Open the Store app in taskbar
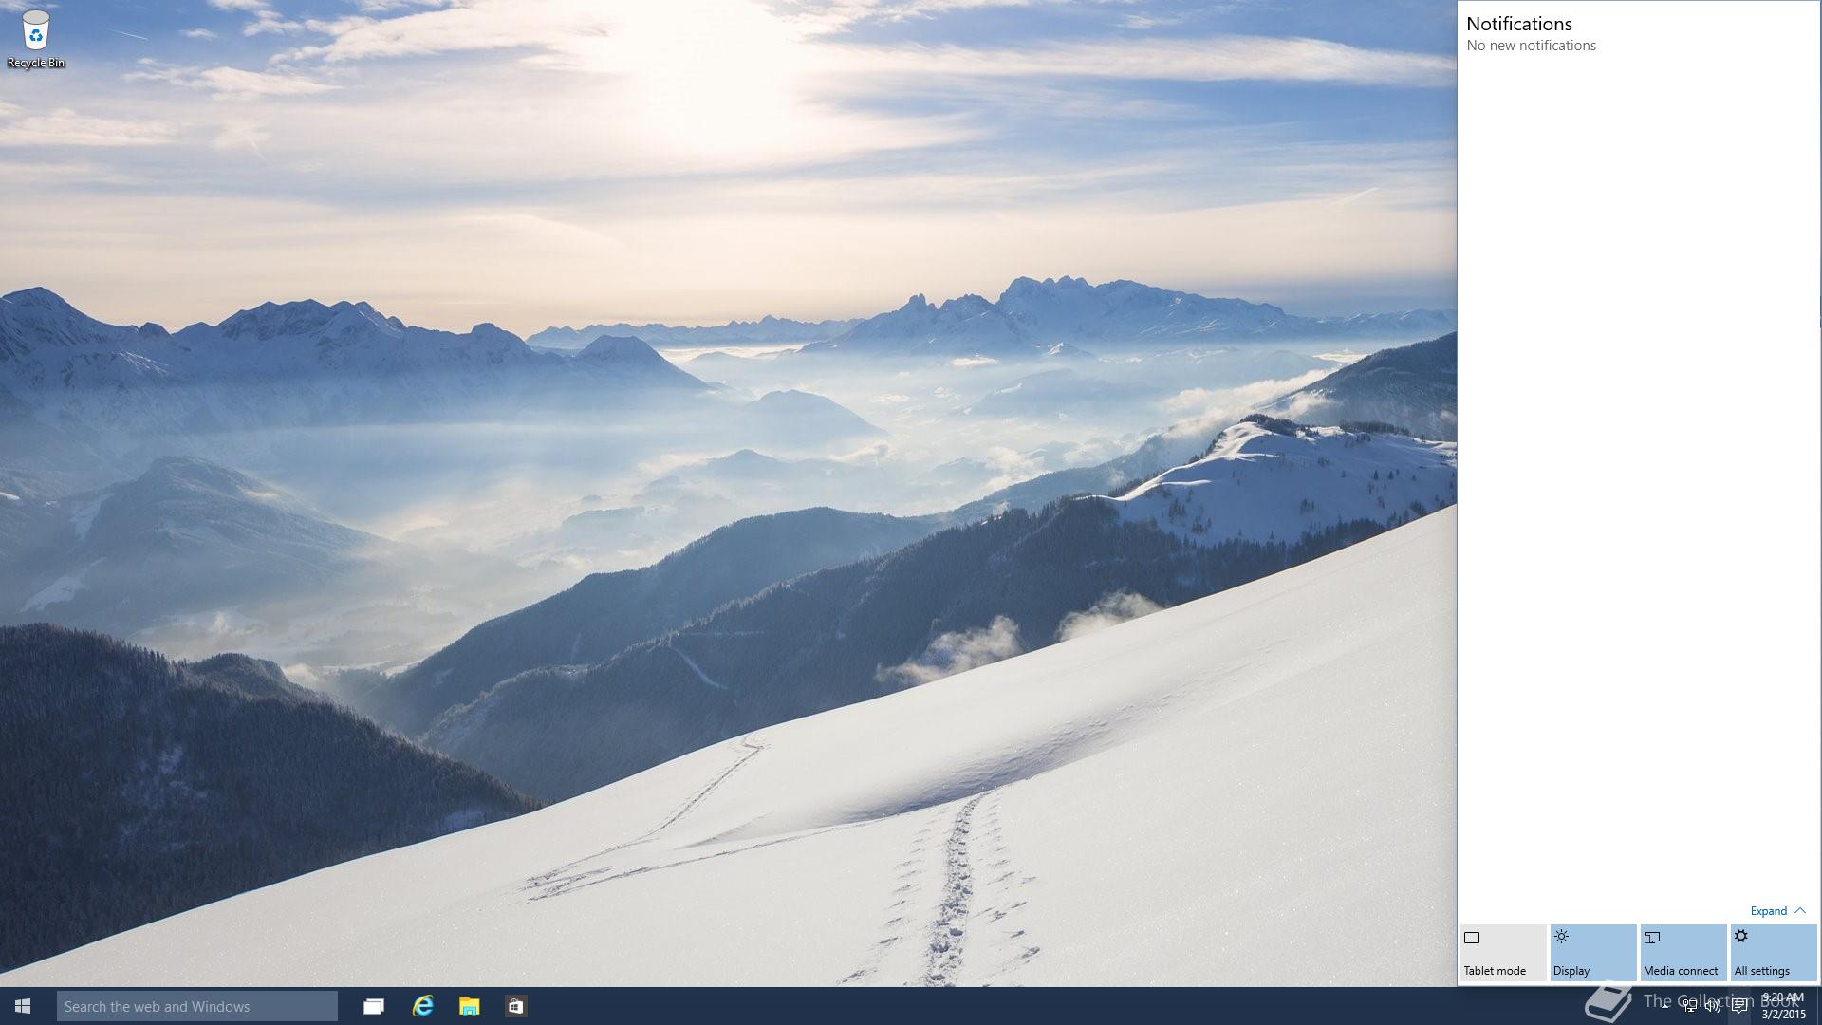1822x1025 pixels. coord(515,1006)
